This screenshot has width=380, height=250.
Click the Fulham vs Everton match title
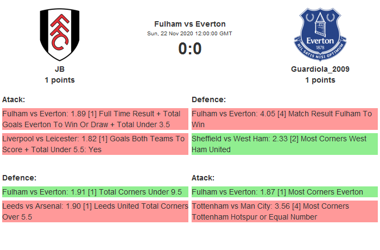pos(190,24)
